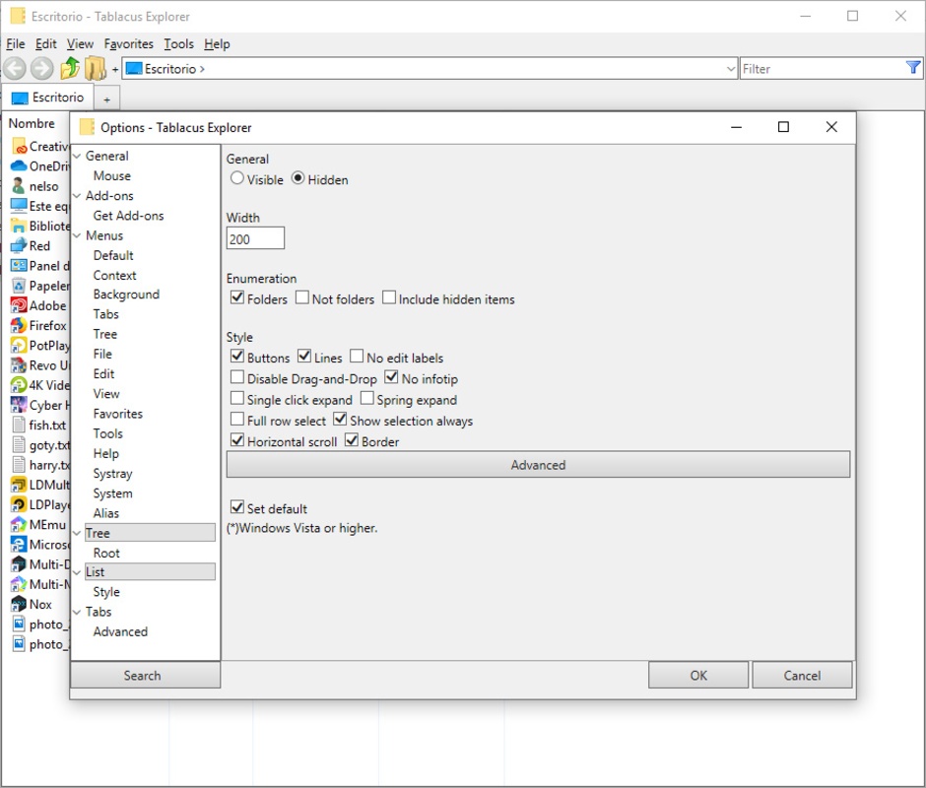Click the folders toolbar icon
Image resolution: width=926 pixels, height=788 pixels.
point(95,68)
